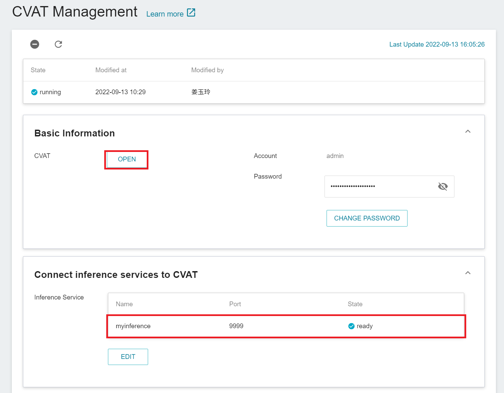Click the CVAT label in Basic Information
The width and height of the screenshot is (504, 393).
(42, 156)
